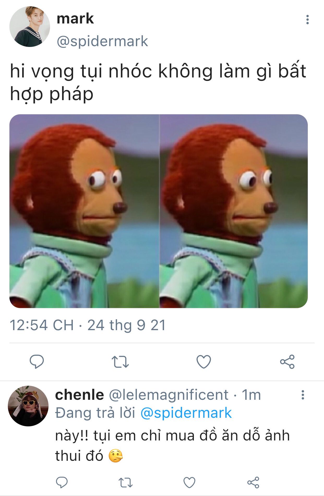Tap the name 'chenle' in the reply
Screen dimensions: 324x496
[x=80, y=395]
